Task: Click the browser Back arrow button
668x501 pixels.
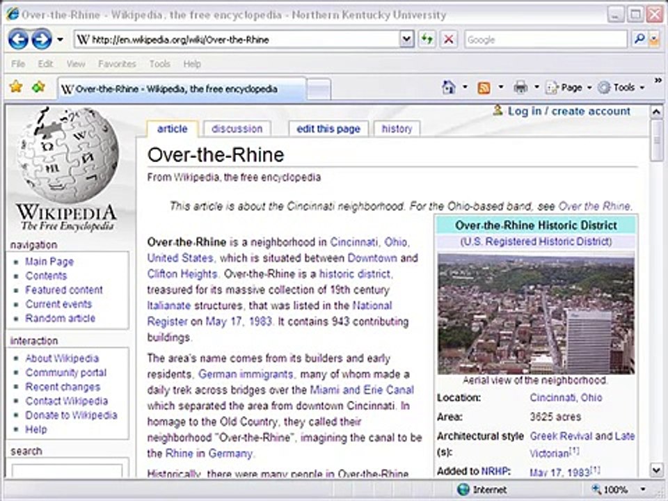Action: (18, 40)
